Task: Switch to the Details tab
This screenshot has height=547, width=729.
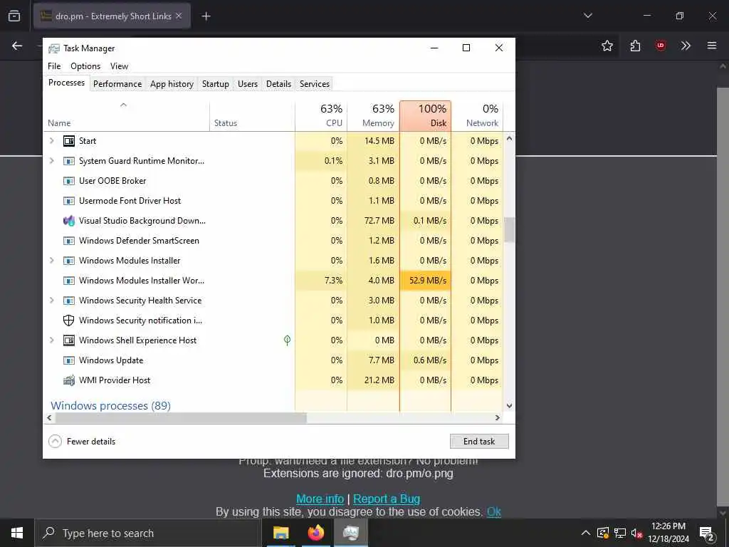Action: (x=278, y=84)
